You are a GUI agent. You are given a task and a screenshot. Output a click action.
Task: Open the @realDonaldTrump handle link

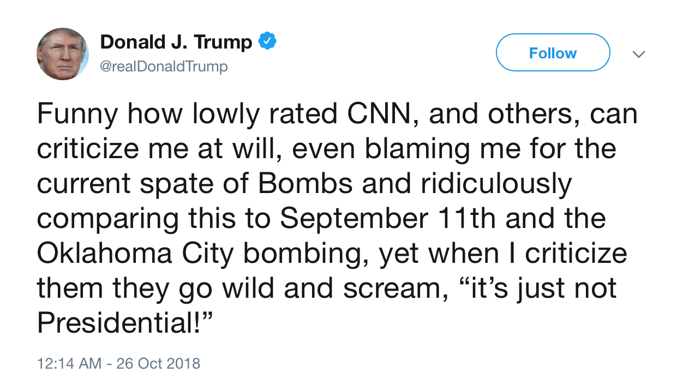164,67
